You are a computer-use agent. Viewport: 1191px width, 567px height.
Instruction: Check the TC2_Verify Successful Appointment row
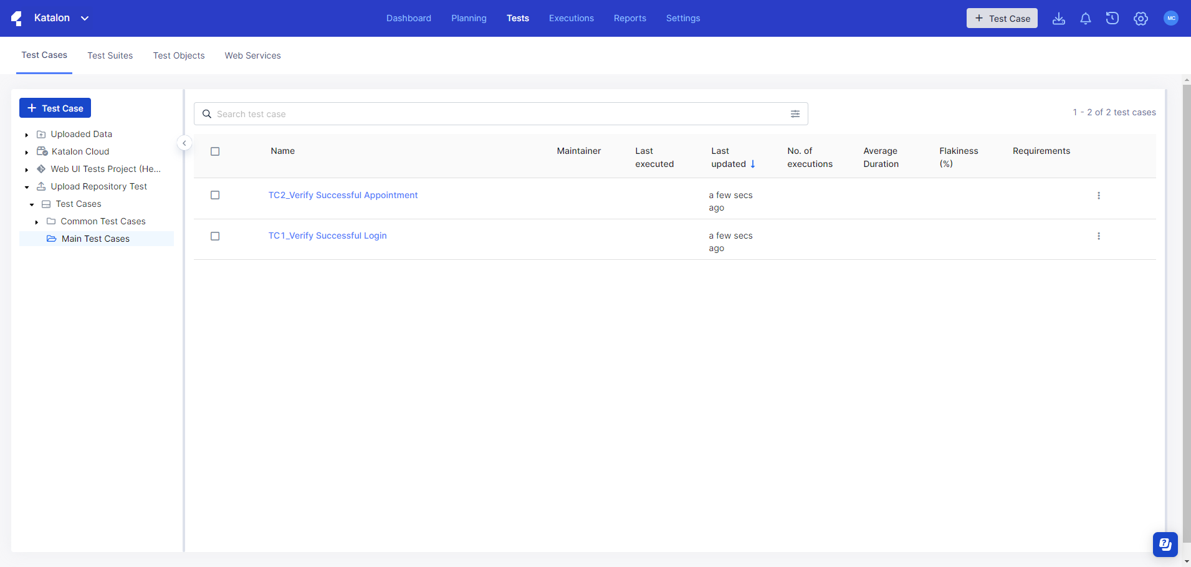[215, 195]
